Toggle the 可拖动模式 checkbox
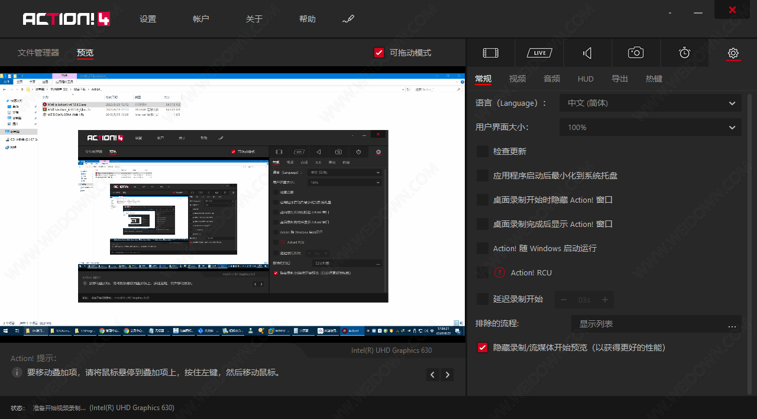The image size is (757, 419). coord(380,53)
